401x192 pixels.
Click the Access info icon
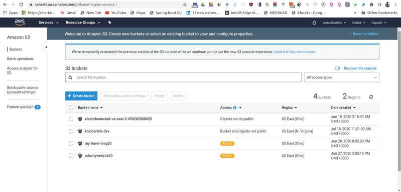pos(235,107)
